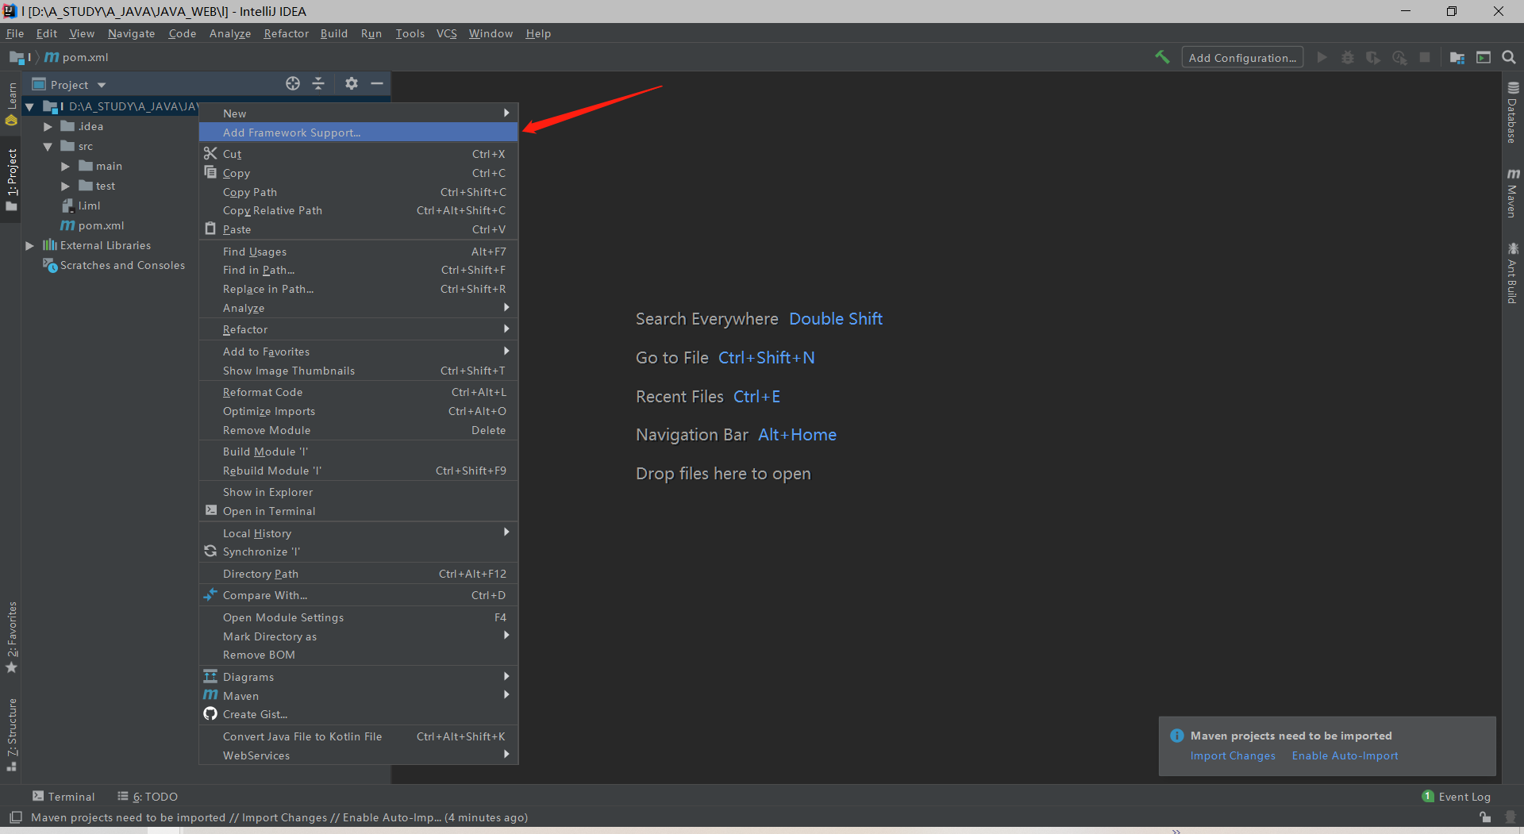Select pom.xml in project tree
Viewport: 1524px width, 834px height.
93,225
